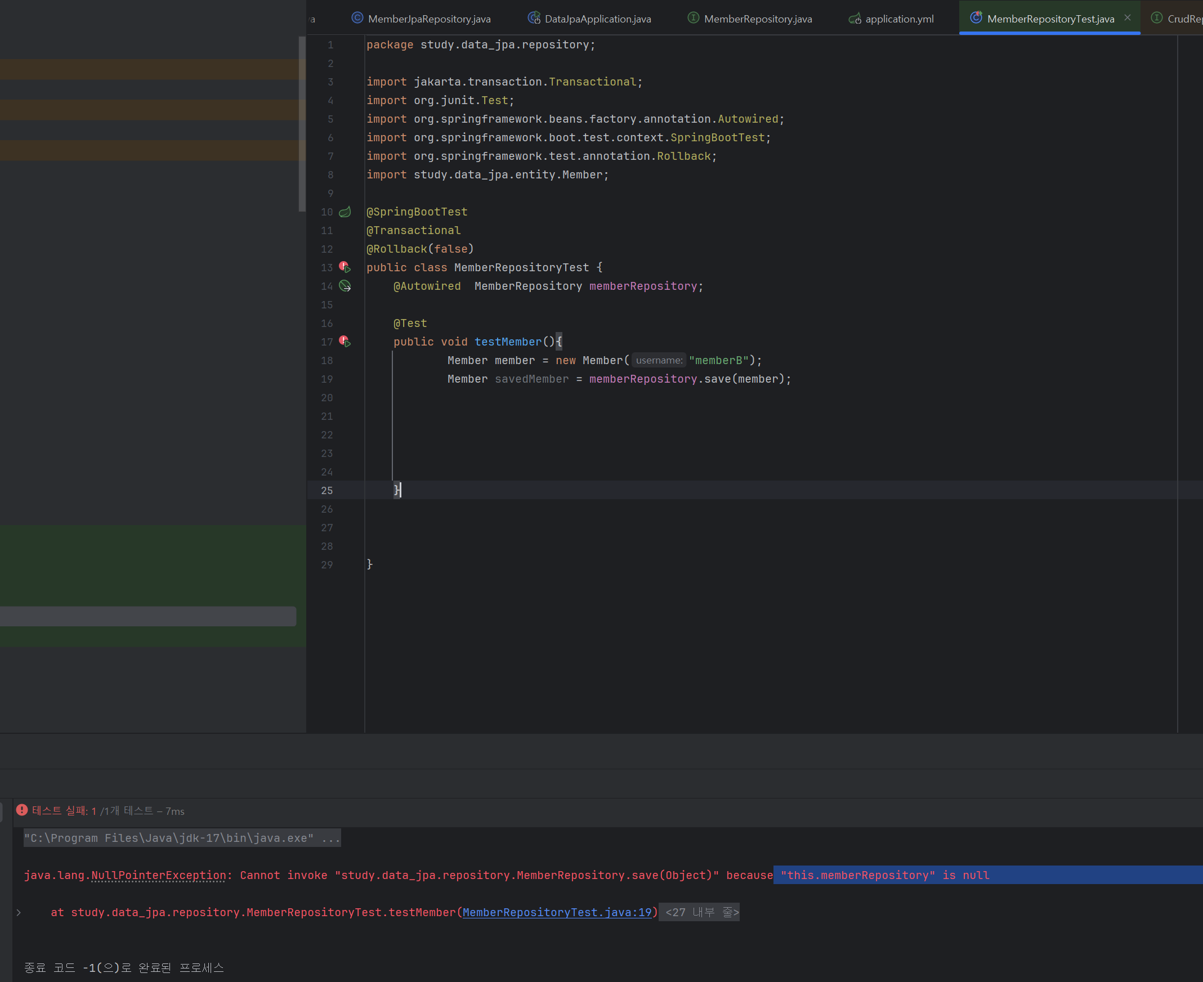Click the @Transactional annotation
Screen dimensions: 1203x982
[x=414, y=230]
